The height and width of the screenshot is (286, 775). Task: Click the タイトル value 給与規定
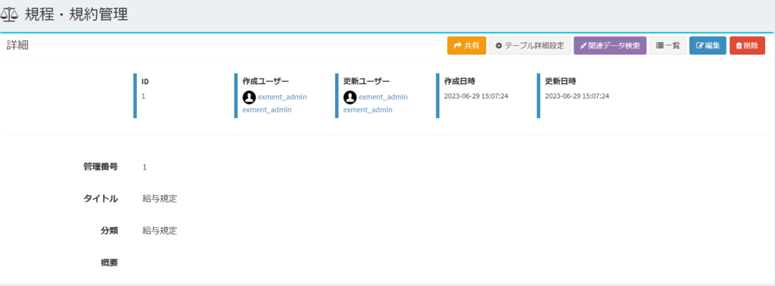click(x=160, y=199)
